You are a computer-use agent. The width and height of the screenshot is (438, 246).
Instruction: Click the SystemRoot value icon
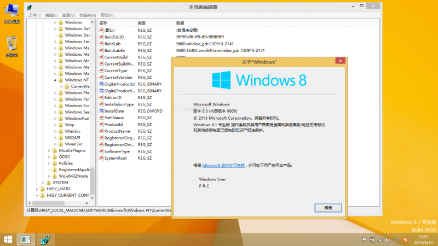click(x=101, y=158)
